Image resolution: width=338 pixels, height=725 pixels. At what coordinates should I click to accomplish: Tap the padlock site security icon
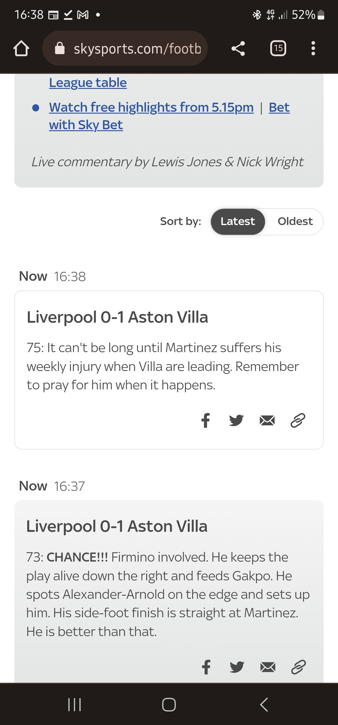pyautogui.click(x=59, y=49)
